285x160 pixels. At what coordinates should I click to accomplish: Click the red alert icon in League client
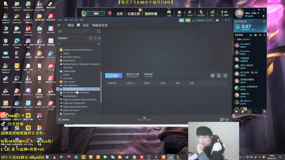click(110, 14)
